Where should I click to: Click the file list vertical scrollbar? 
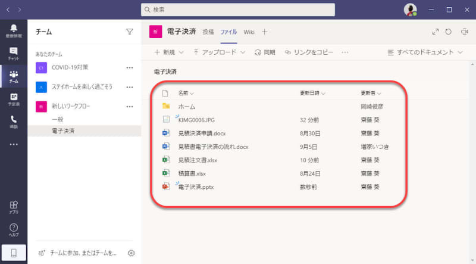472,161
